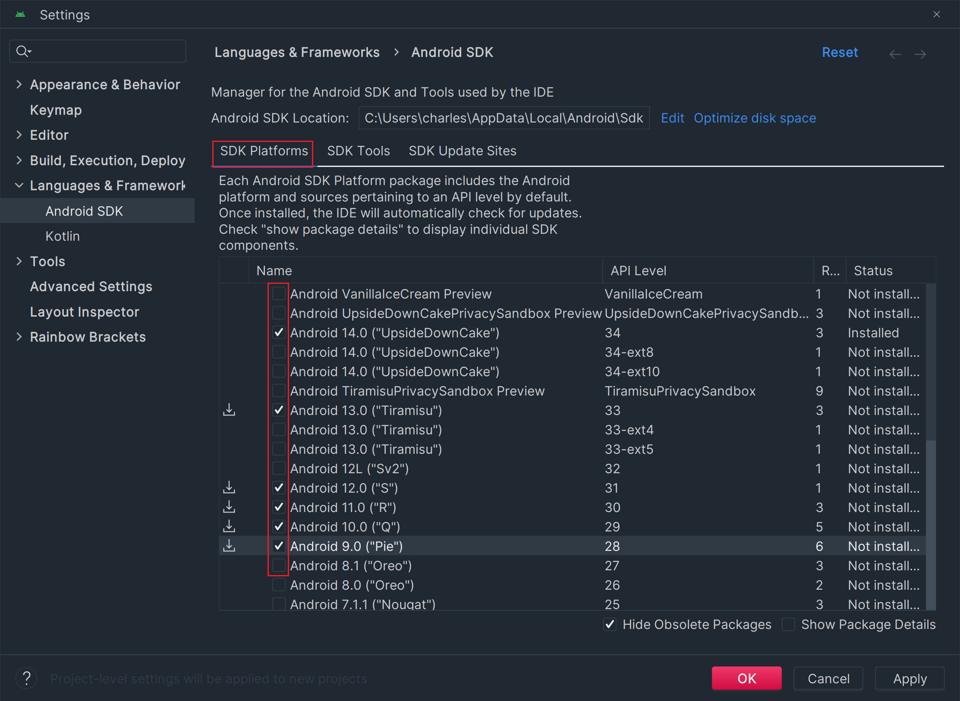Check Android 8.1 Oreo checkbox

coord(279,565)
